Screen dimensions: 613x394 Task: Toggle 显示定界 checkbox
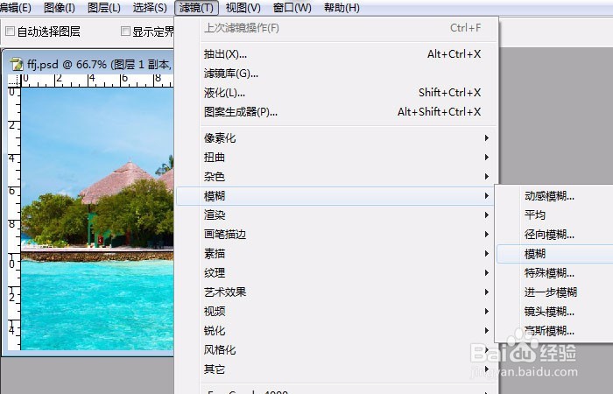(x=125, y=31)
